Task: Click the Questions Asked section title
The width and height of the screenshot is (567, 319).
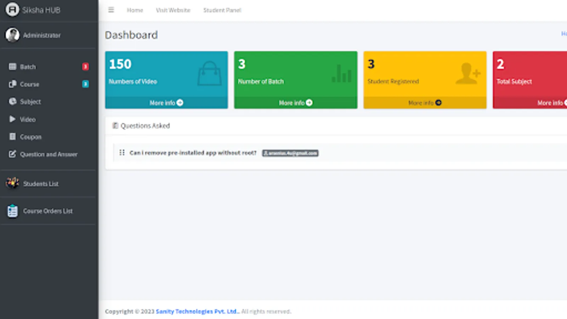Action: tap(145, 125)
